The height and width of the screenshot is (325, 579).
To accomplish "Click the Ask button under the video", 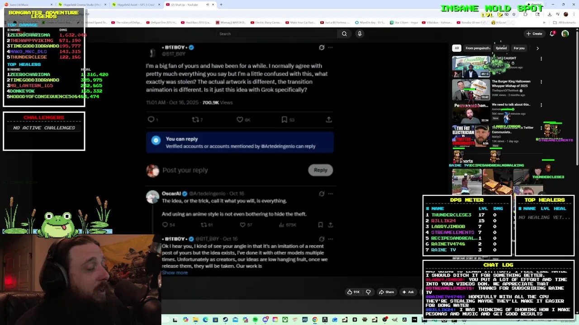I will [x=408, y=292].
